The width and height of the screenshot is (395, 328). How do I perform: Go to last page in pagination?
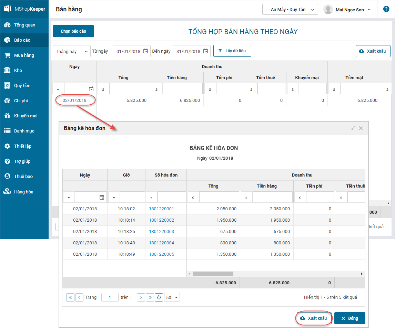click(150, 297)
